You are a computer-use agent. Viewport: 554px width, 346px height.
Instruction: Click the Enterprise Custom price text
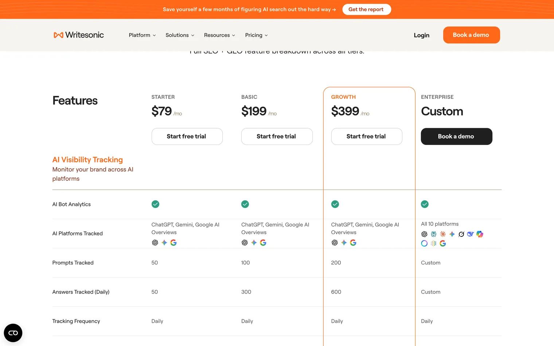pyautogui.click(x=442, y=111)
